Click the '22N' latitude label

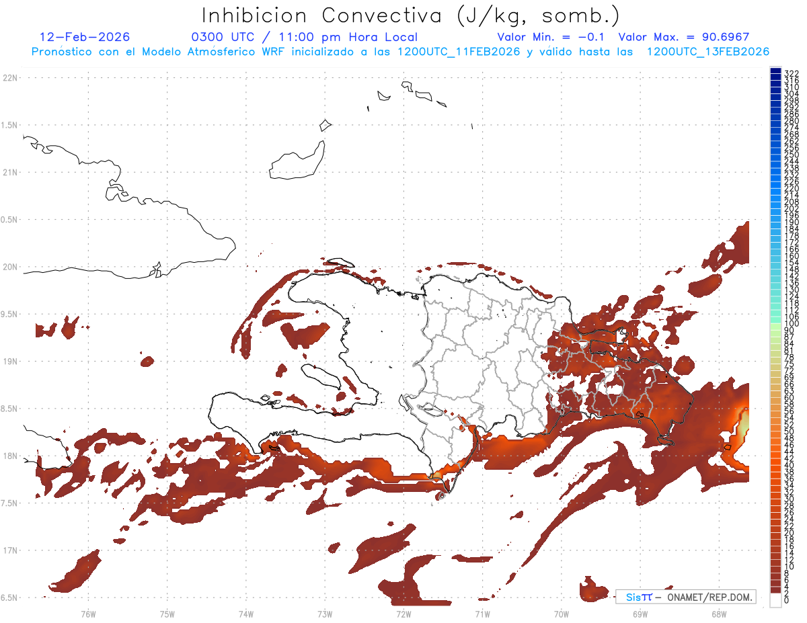pos(9,78)
